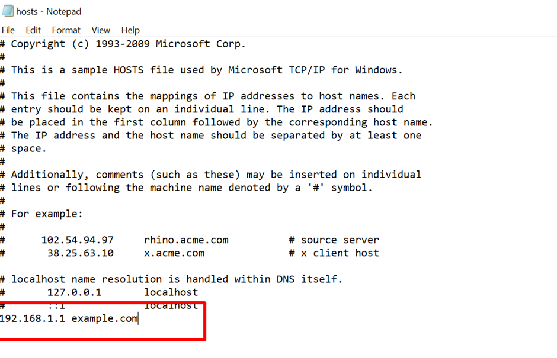Click the 'Copyright (c) 1993-2009 Microsoft Corp.' line
Image resolution: width=557 pixels, height=358 pixels.
[x=128, y=44]
